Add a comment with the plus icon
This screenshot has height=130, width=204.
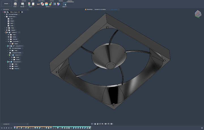point(27,124)
